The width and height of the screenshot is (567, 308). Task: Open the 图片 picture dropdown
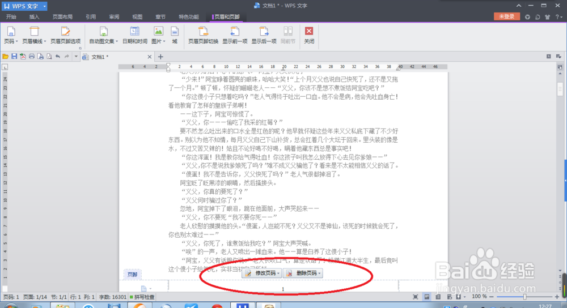point(158,35)
